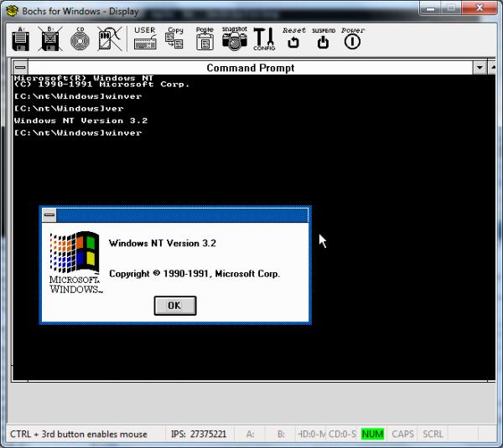Click the Bochs icon in the title bar

coord(12,11)
